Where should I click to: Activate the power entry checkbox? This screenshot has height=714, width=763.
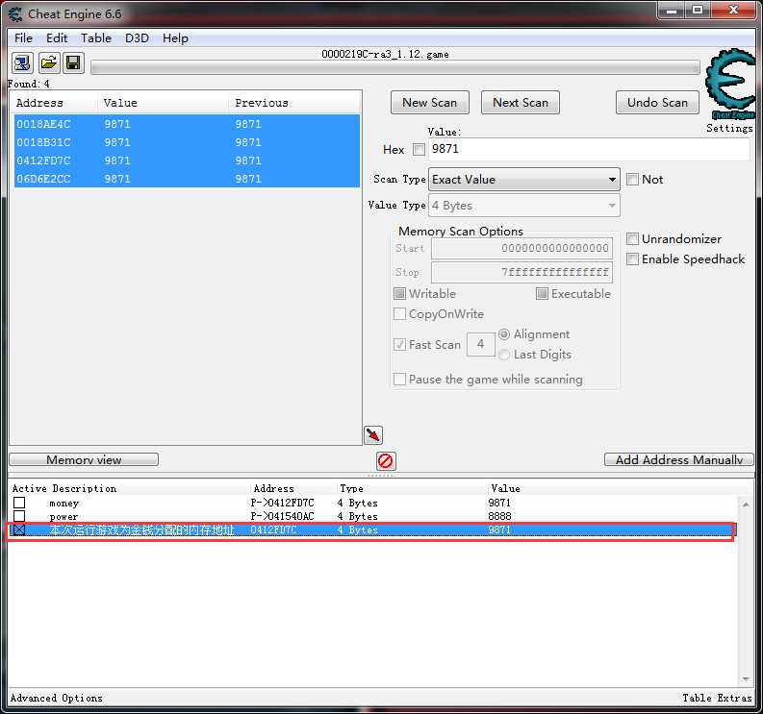[19, 516]
